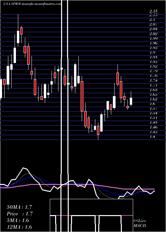The height and width of the screenshot is (232, 166).
Task: Click the 50MA : 1.7 readout
Action: click(19, 207)
